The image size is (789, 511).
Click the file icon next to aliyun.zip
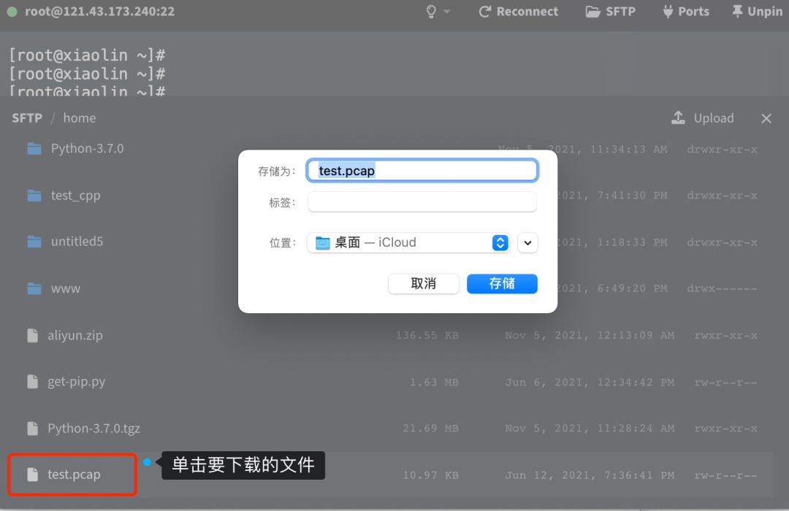click(32, 334)
